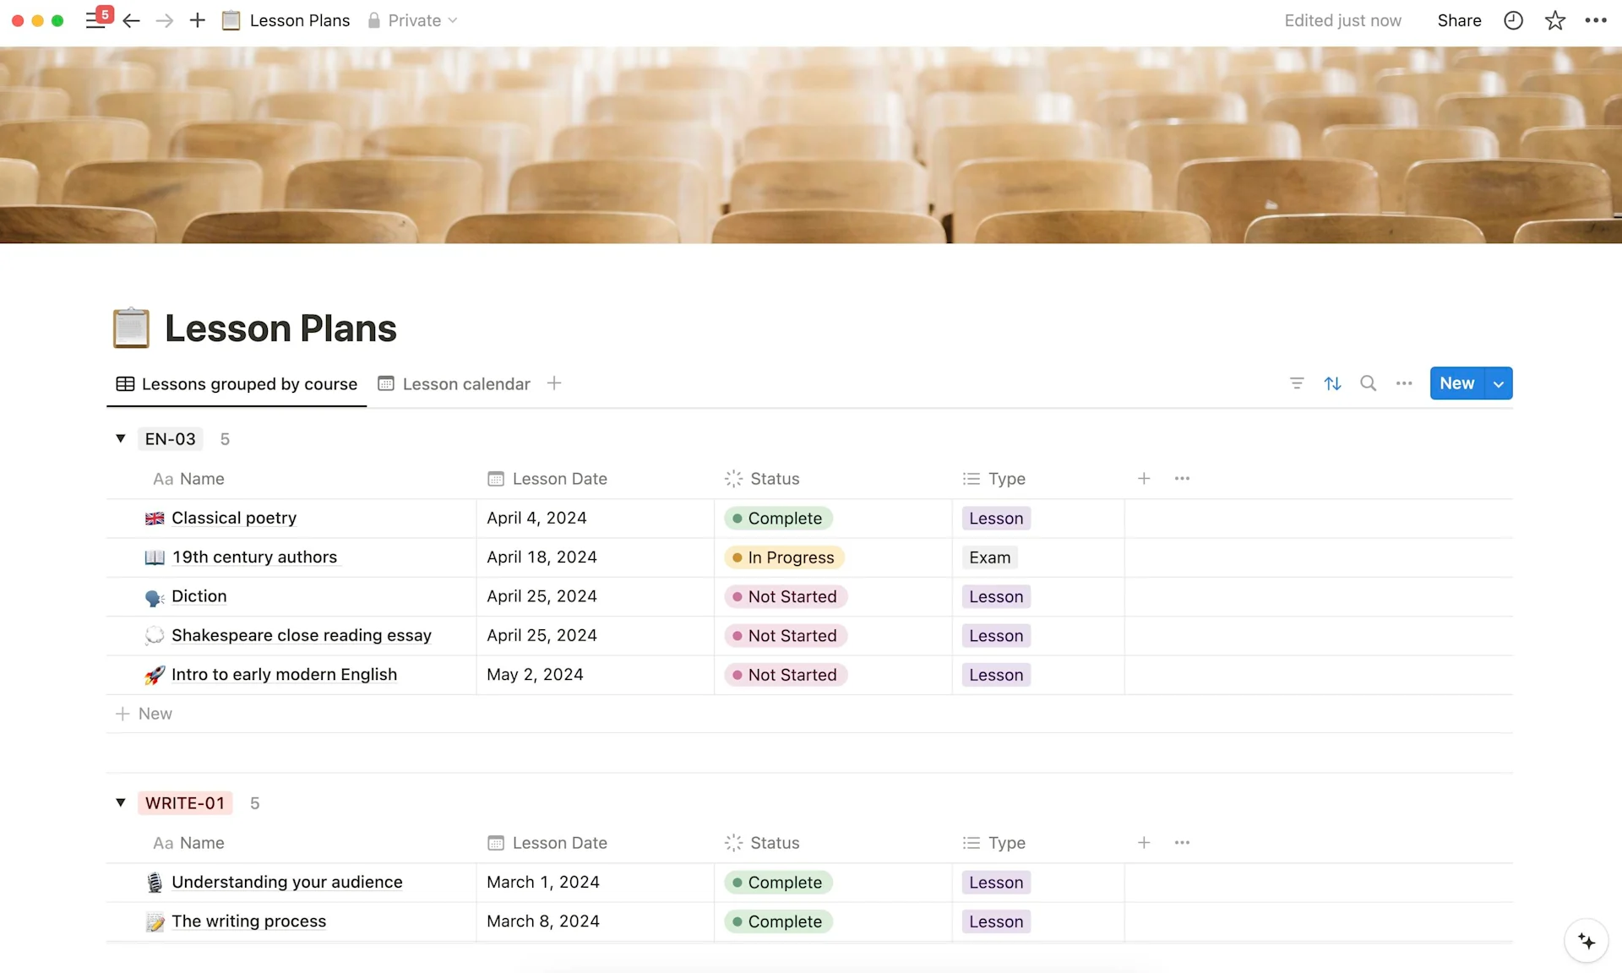Screen dimensions: 1622x973
Task: Open the view options ellipsis menu
Action: (x=1403, y=383)
